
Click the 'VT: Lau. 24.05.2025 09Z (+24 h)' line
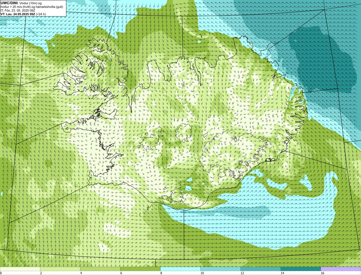coord(23,14)
